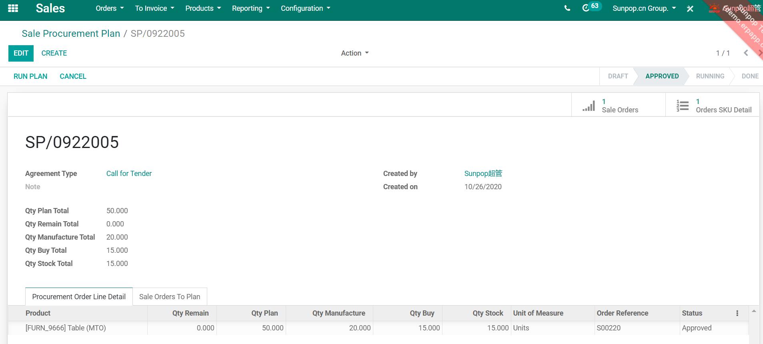Click the EDIT button
Screen dimensions: 763x344
pos(21,53)
